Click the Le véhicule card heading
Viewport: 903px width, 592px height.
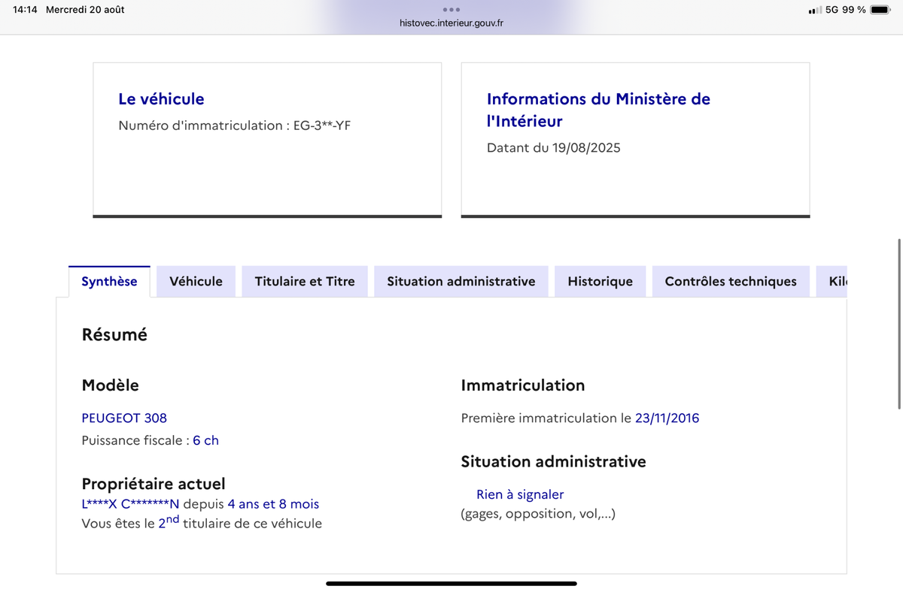pos(161,98)
